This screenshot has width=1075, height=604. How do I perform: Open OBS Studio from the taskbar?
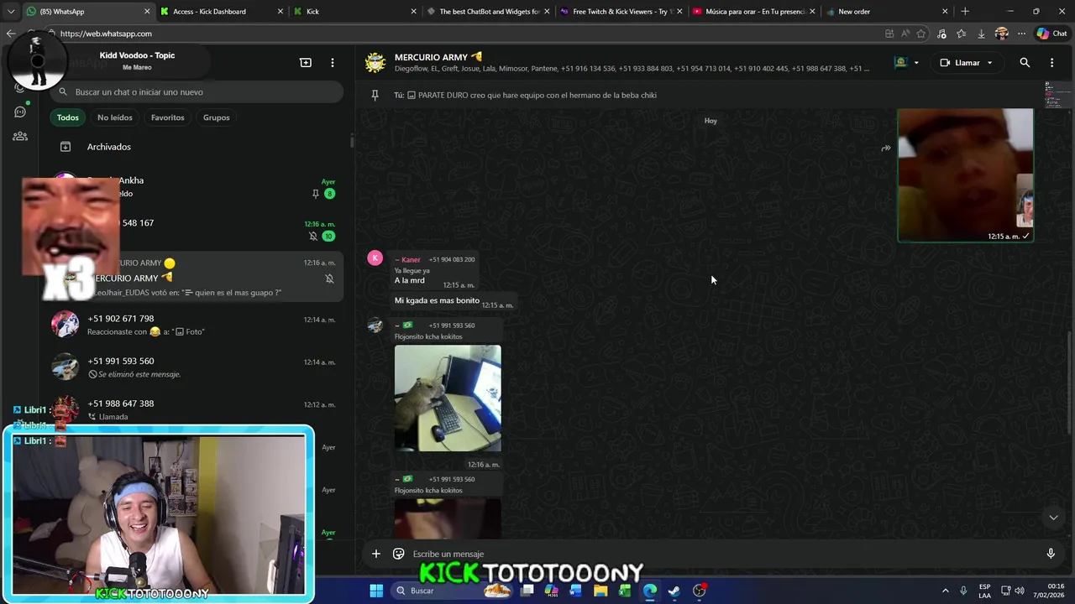tap(700, 591)
